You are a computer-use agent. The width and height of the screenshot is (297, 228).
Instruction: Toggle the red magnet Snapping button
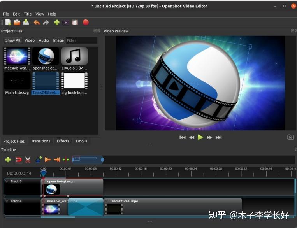point(19,160)
